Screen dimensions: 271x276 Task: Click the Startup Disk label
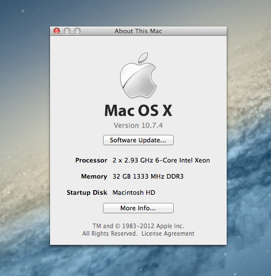[87, 192]
